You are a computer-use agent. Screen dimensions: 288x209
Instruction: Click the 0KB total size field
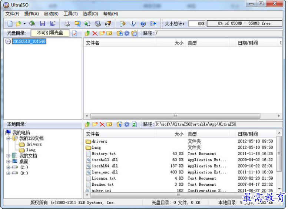(197, 24)
